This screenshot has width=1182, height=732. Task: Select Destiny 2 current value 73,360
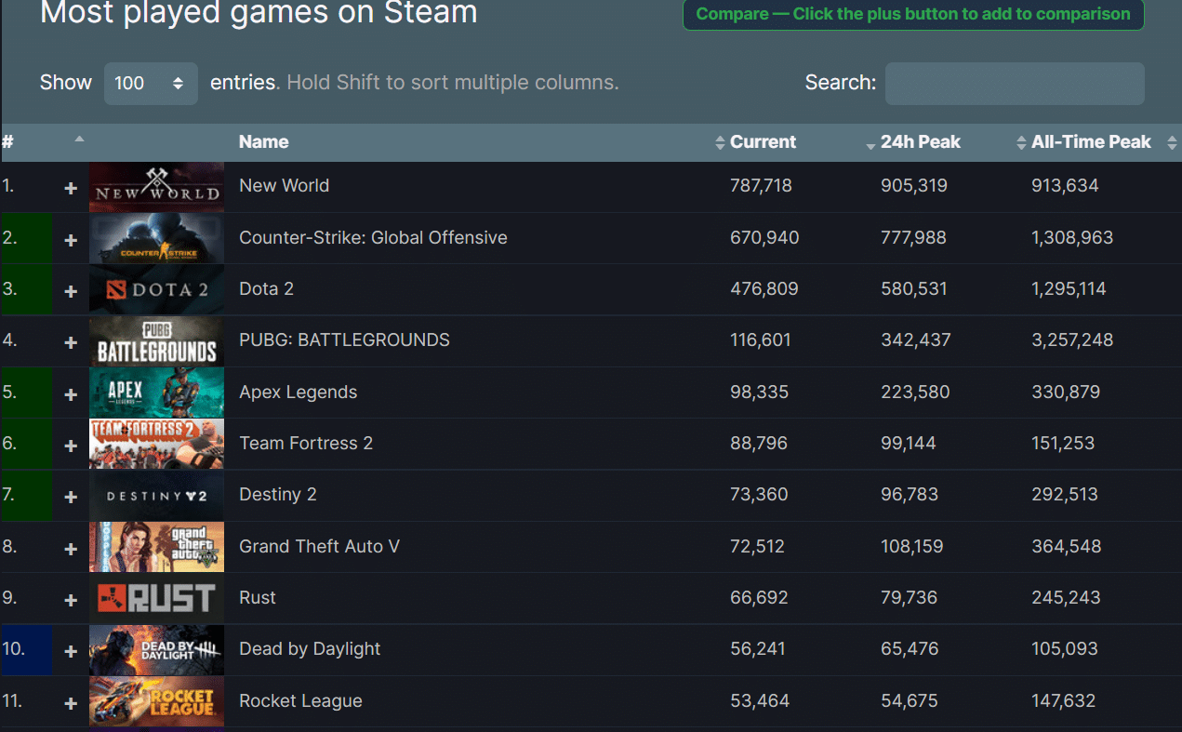click(x=759, y=494)
